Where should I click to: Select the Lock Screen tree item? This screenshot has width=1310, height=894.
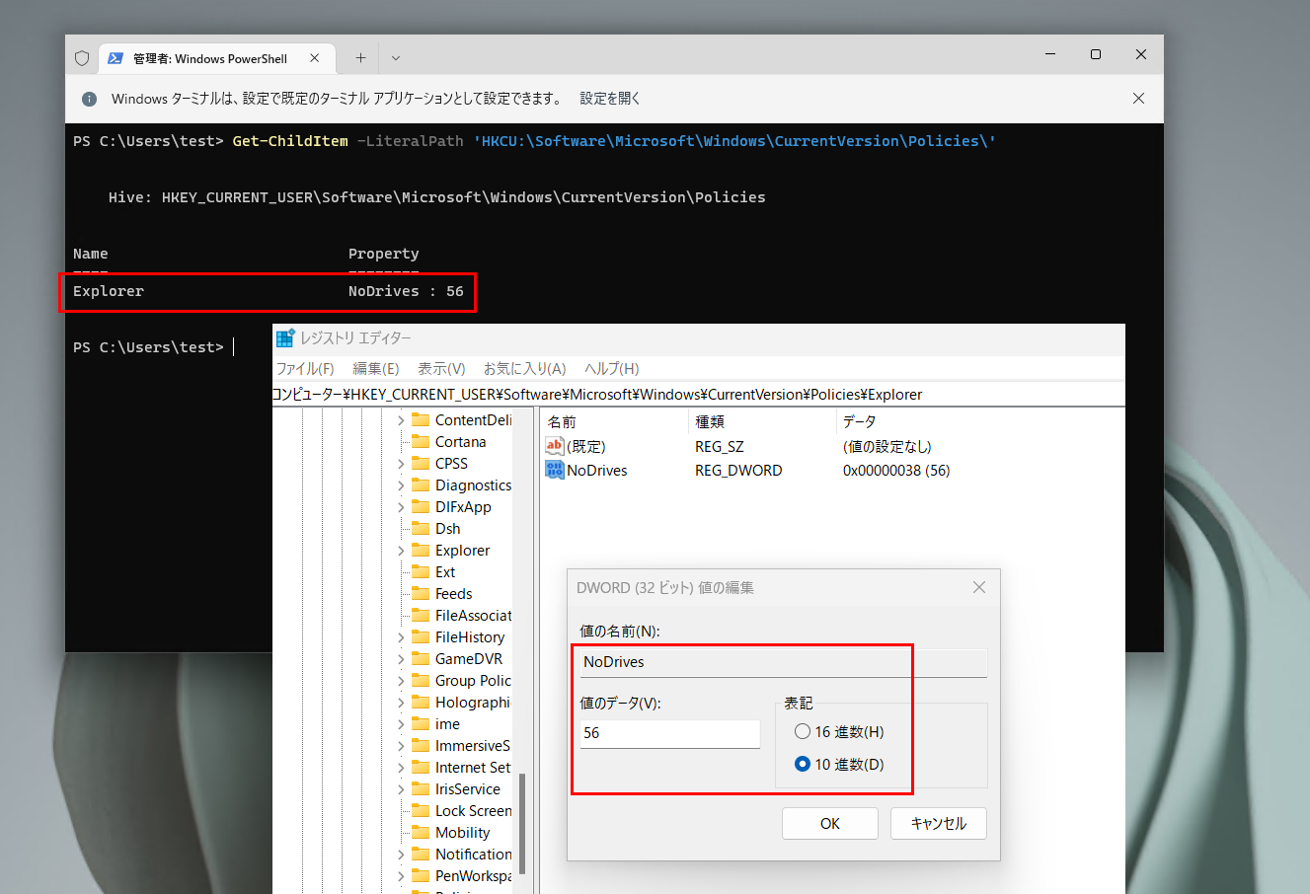473,810
